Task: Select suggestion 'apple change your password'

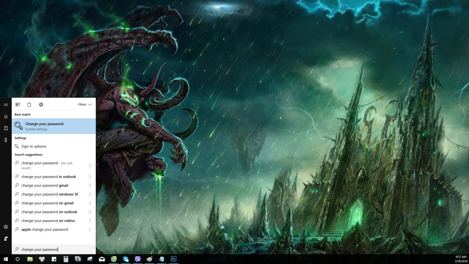Action: pos(44,230)
